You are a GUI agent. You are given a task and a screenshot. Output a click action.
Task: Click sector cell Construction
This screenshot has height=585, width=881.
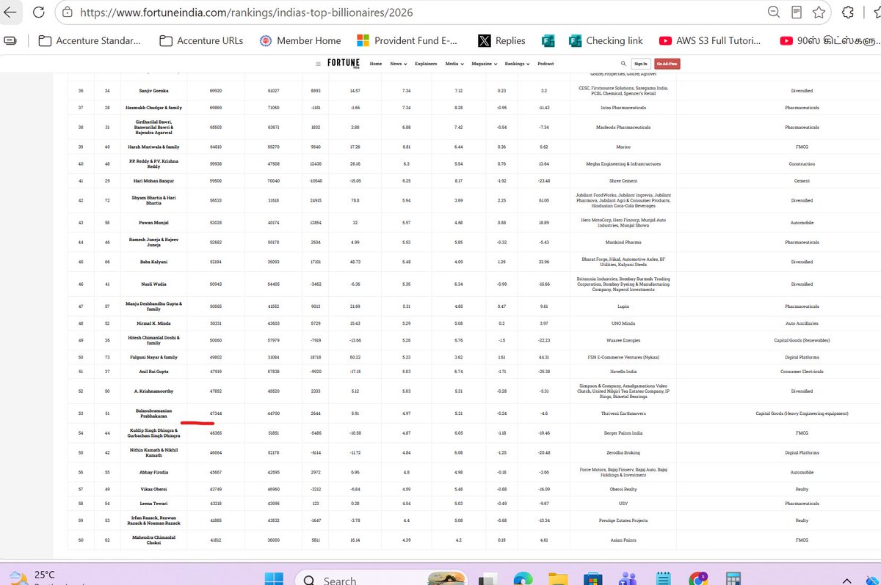(x=802, y=163)
